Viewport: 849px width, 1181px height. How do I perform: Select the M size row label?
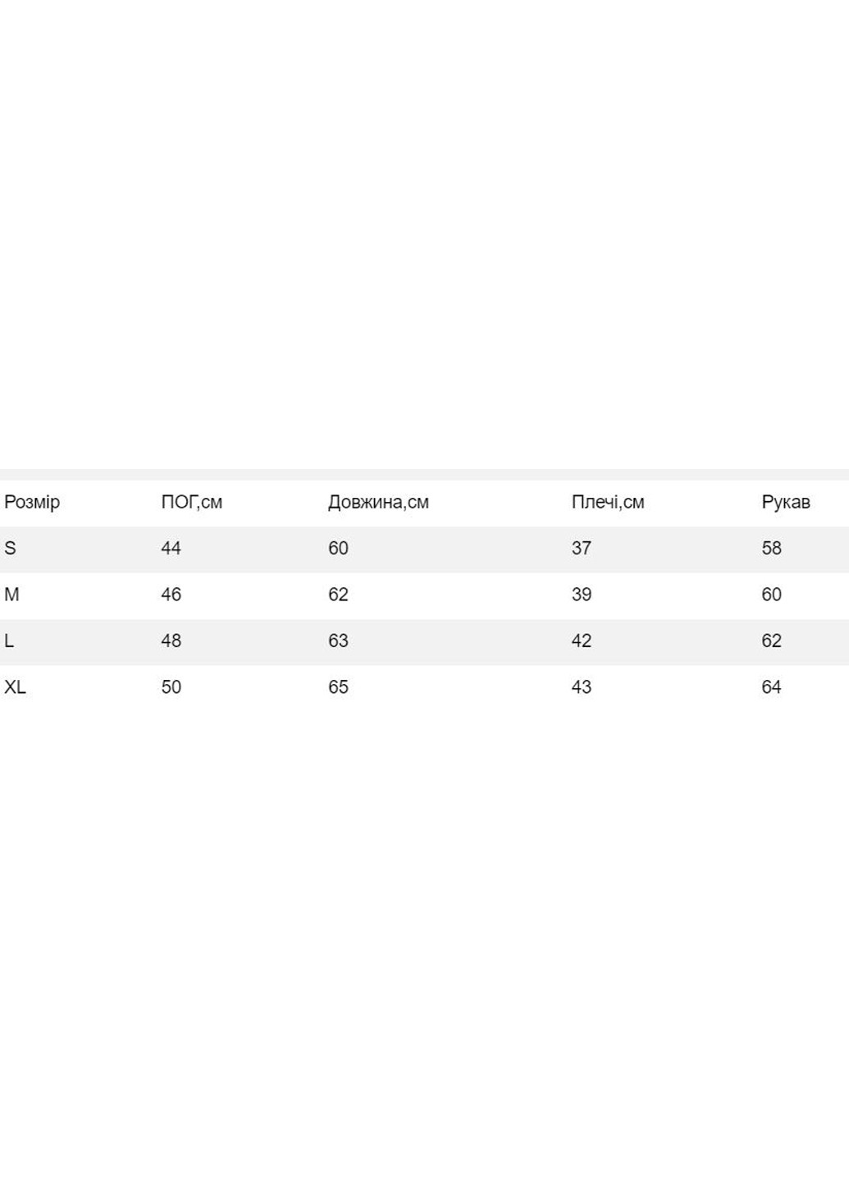11,595
